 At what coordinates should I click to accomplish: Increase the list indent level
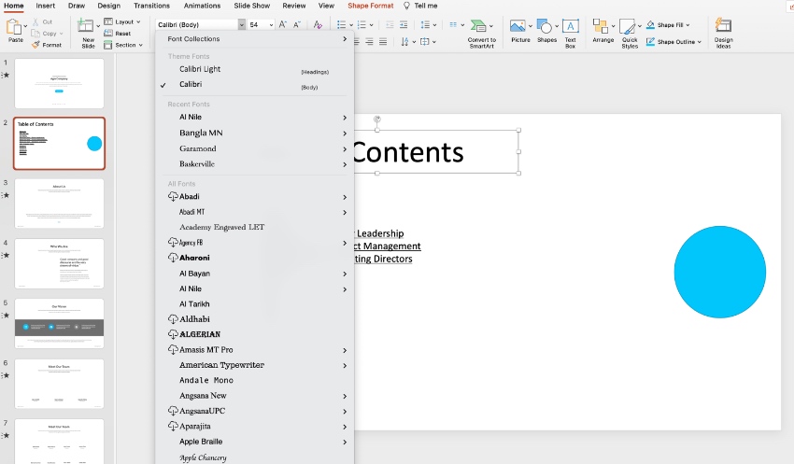[404, 24]
